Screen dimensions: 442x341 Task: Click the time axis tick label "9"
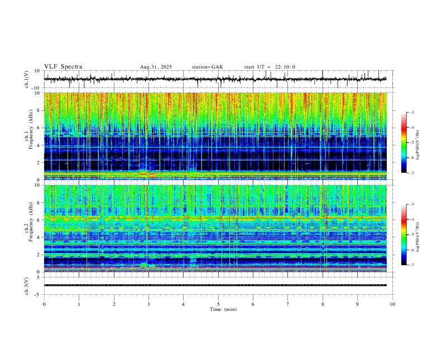(357, 304)
